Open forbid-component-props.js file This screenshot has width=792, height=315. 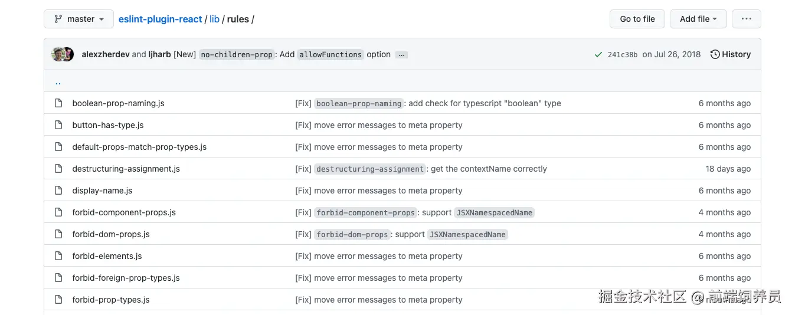coord(124,212)
